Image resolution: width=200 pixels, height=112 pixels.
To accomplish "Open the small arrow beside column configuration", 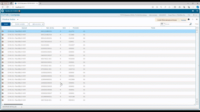I will pos(164,24).
